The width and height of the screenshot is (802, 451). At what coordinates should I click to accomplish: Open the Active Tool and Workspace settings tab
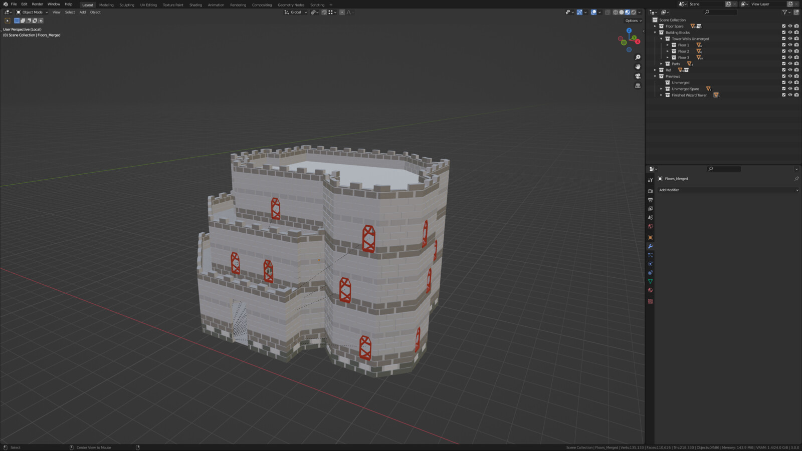pyautogui.click(x=650, y=180)
